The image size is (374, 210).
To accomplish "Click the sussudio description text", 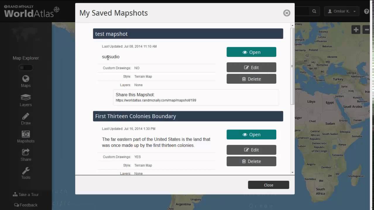I will (x=111, y=57).
